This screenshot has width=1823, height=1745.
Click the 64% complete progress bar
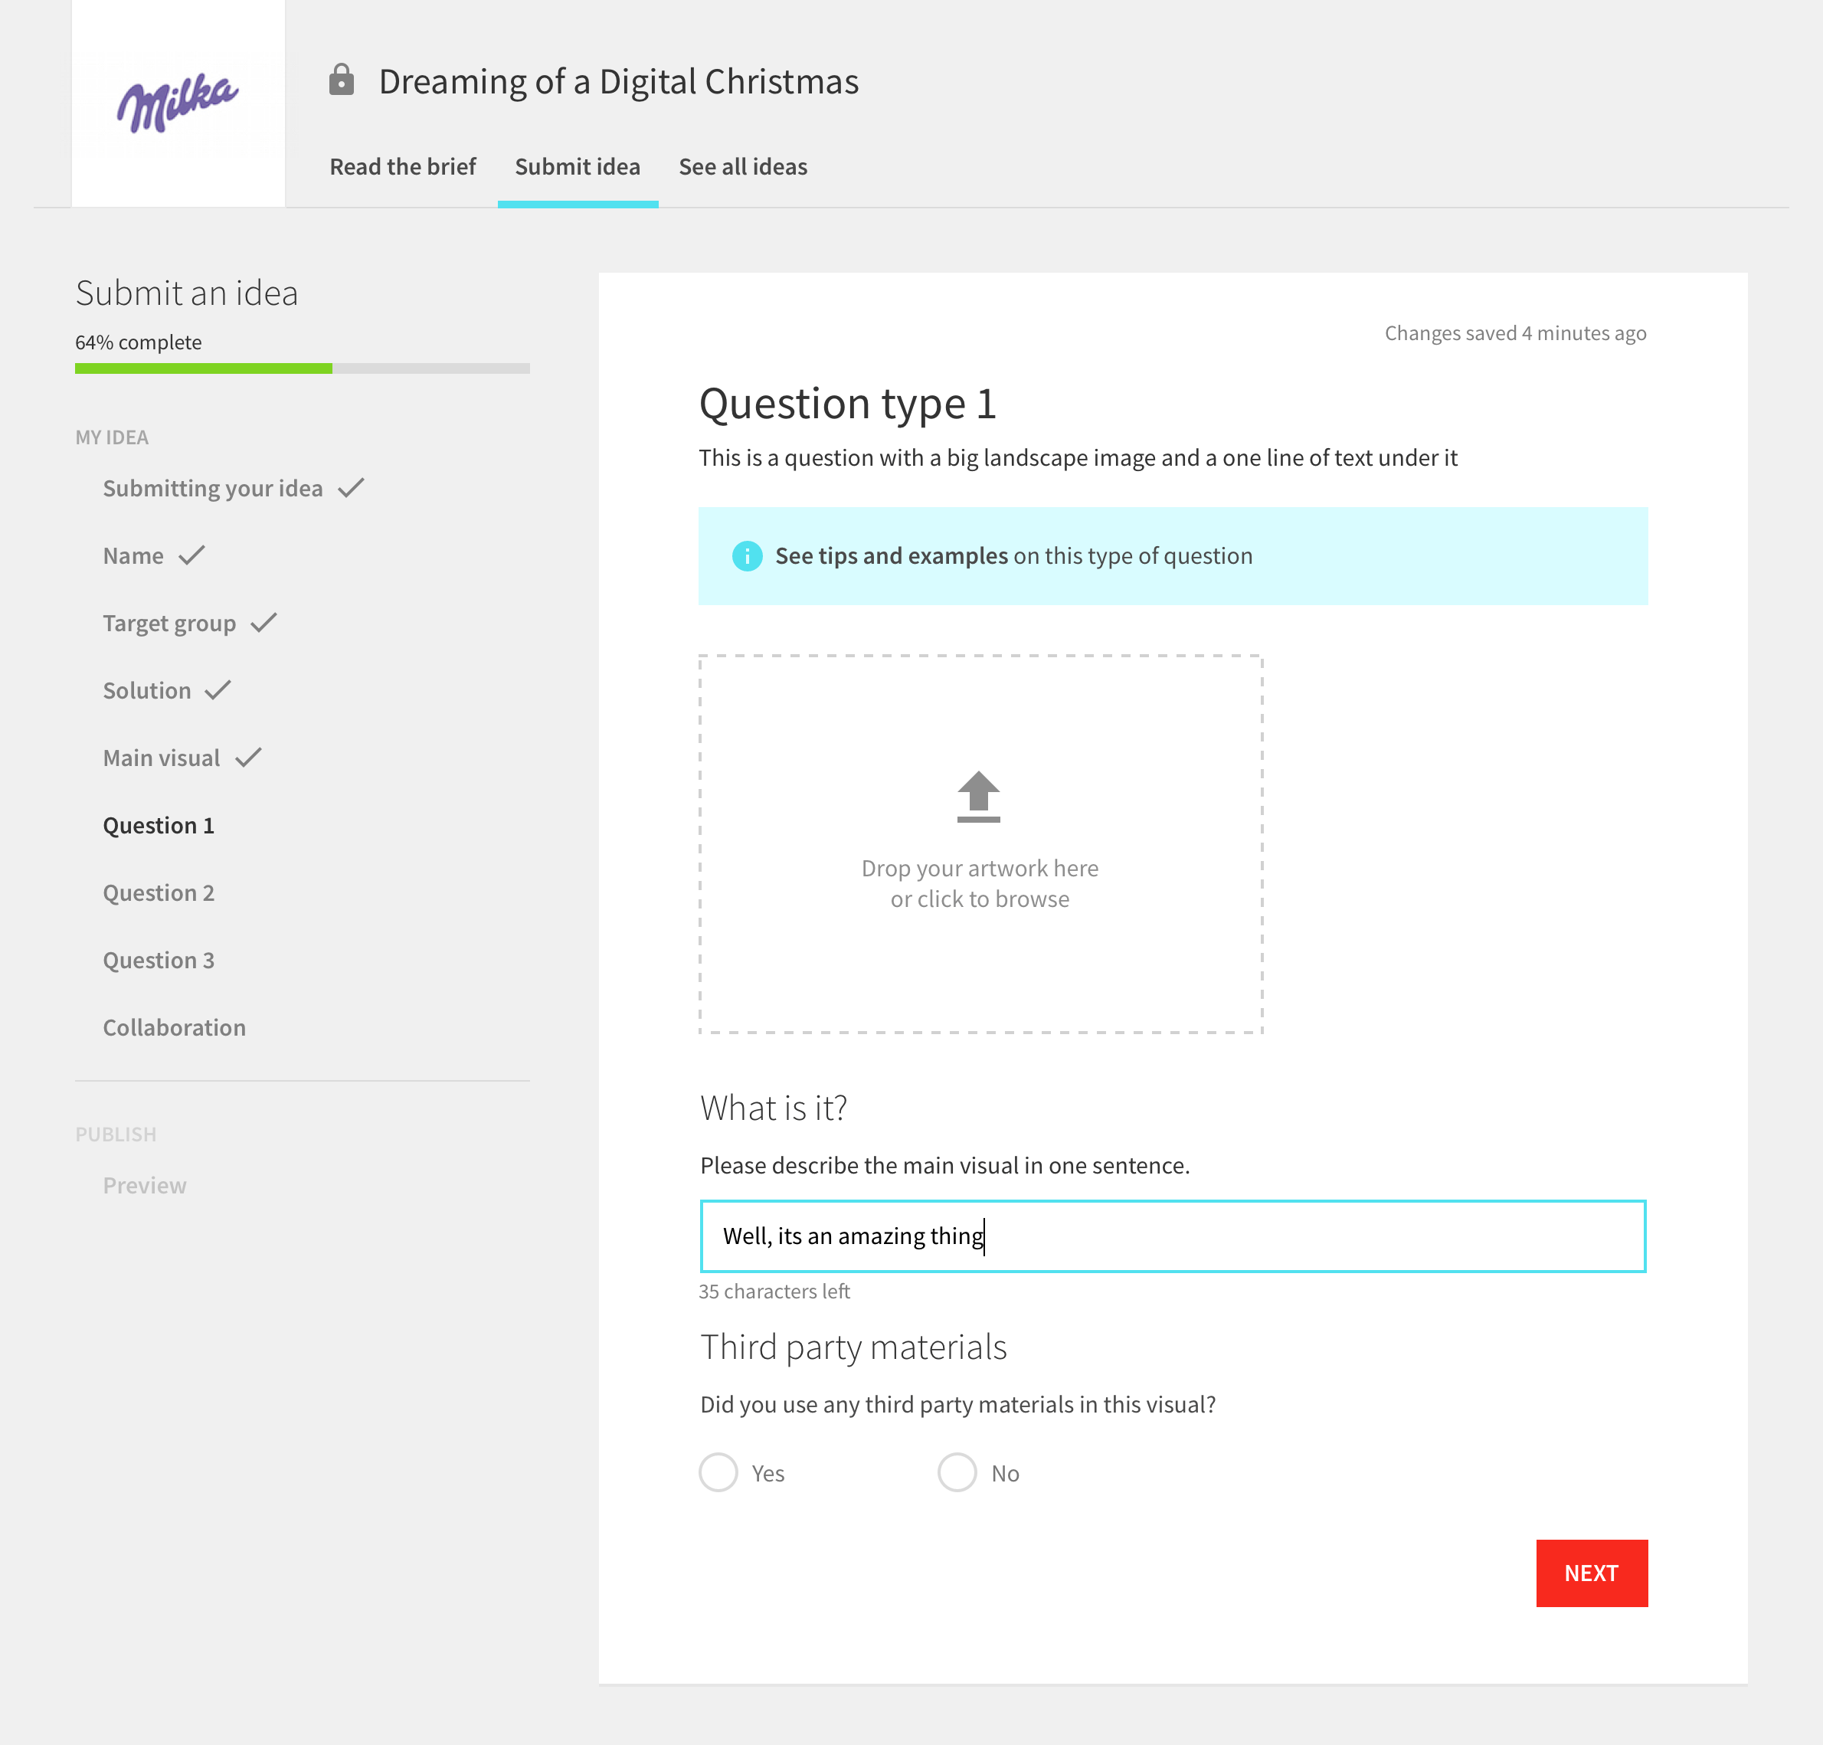303,368
